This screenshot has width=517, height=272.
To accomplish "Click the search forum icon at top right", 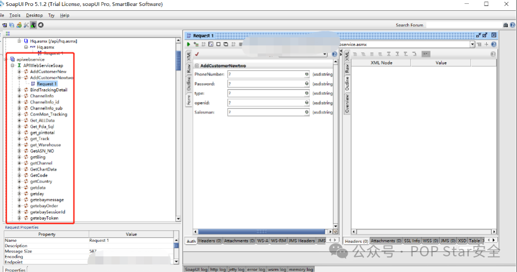I will tap(505, 25).
